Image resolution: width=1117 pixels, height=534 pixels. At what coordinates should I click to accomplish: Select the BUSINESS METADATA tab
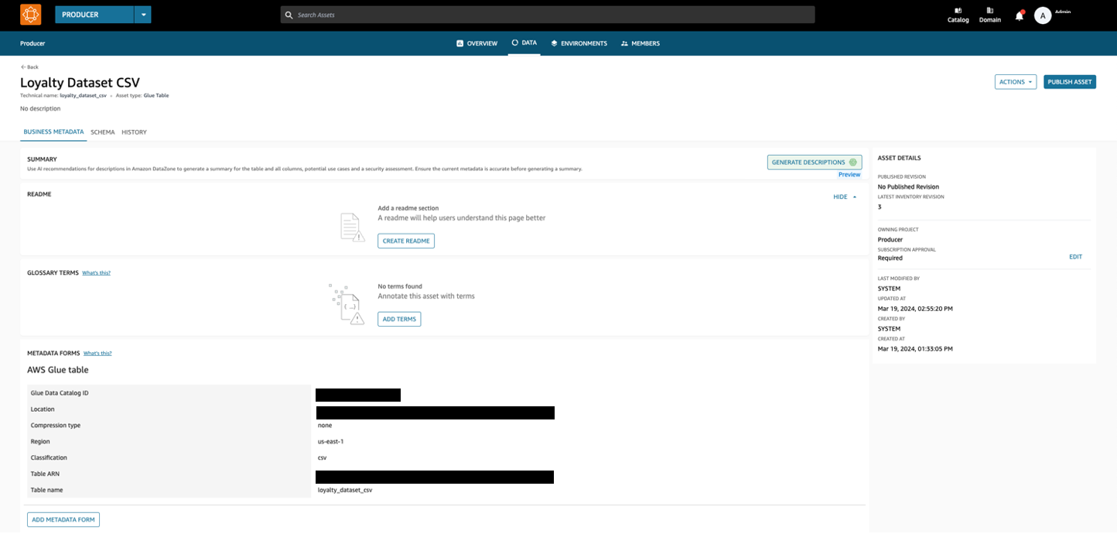tap(53, 132)
